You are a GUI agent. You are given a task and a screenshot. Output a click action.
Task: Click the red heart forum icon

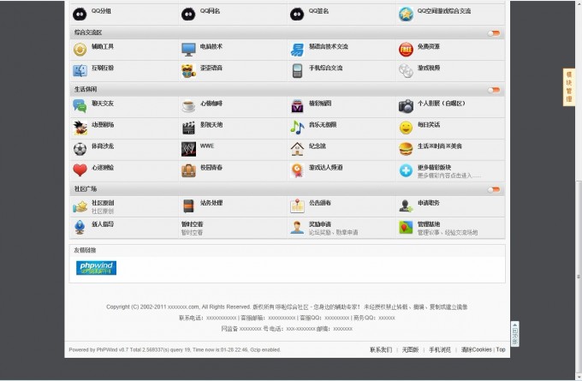80,170
